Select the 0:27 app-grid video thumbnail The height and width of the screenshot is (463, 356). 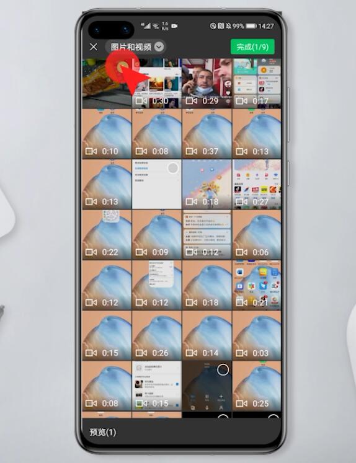257,184
